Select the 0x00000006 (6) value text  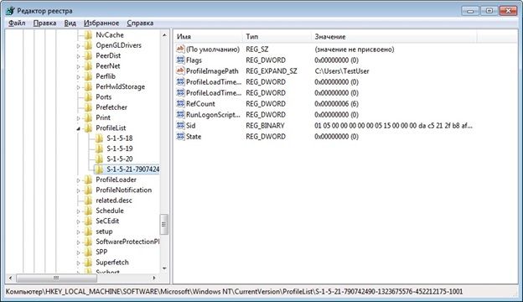[x=336, y=104]
